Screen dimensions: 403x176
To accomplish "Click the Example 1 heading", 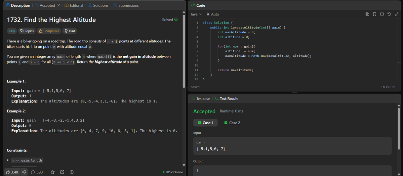I will click(16, 81).
